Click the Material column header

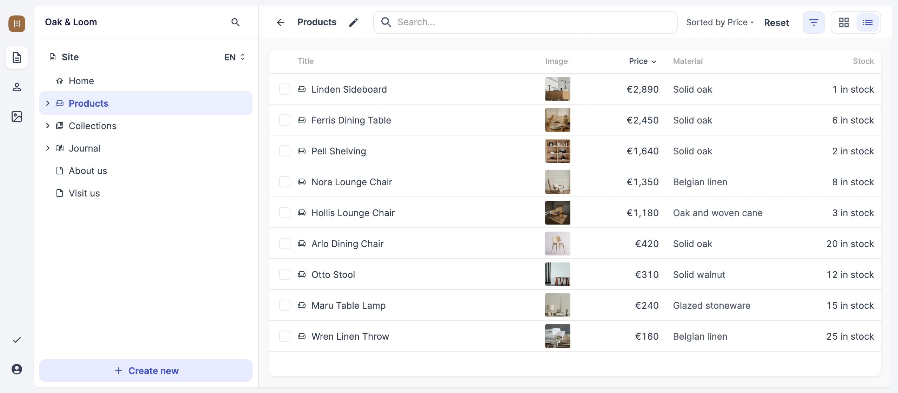point(688,61)
